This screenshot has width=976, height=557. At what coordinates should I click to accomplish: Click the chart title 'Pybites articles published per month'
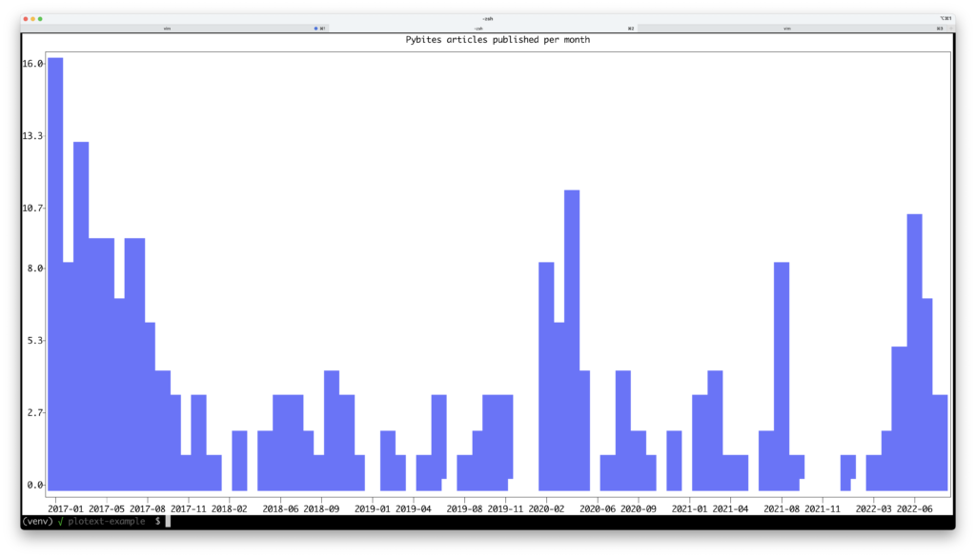tap(498, 40)
